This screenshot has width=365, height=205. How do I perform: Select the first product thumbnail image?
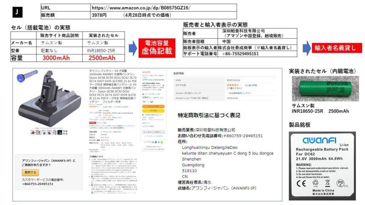coord(33,132)
